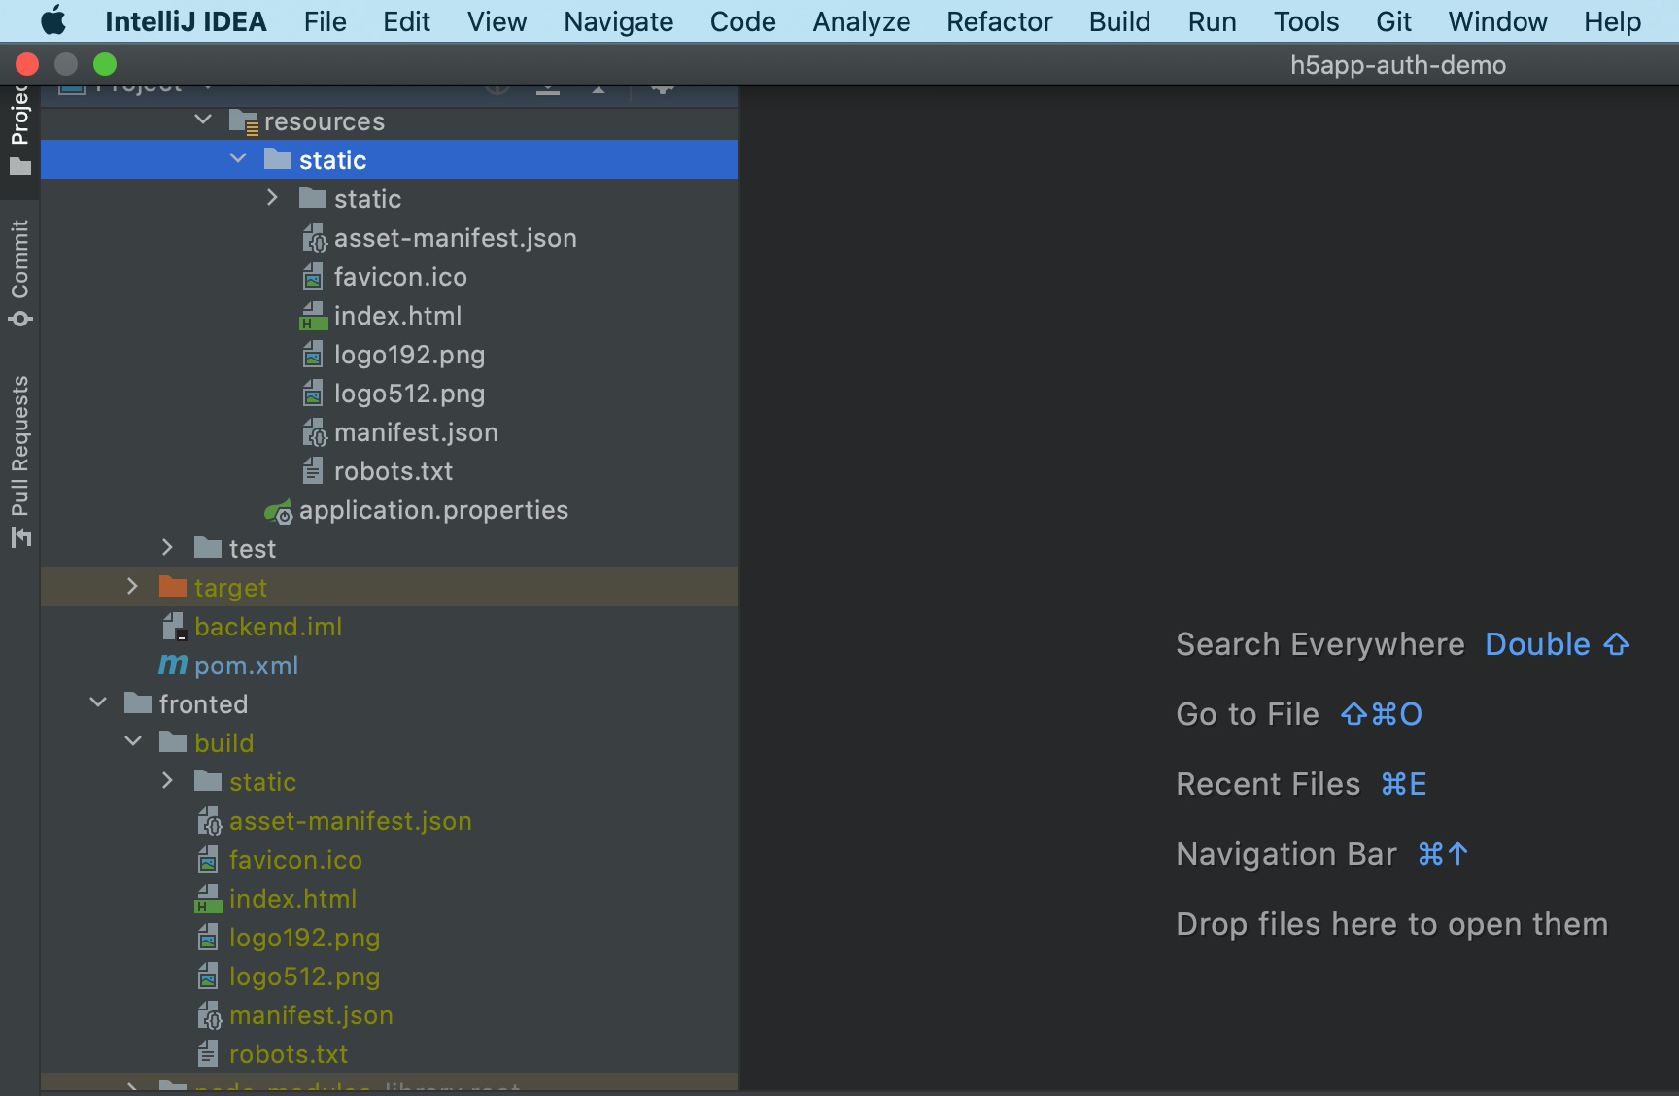Open the Project tool window tab
Image resolution: width=1679 pixels, height=1096 pixels.
point(19,126)
